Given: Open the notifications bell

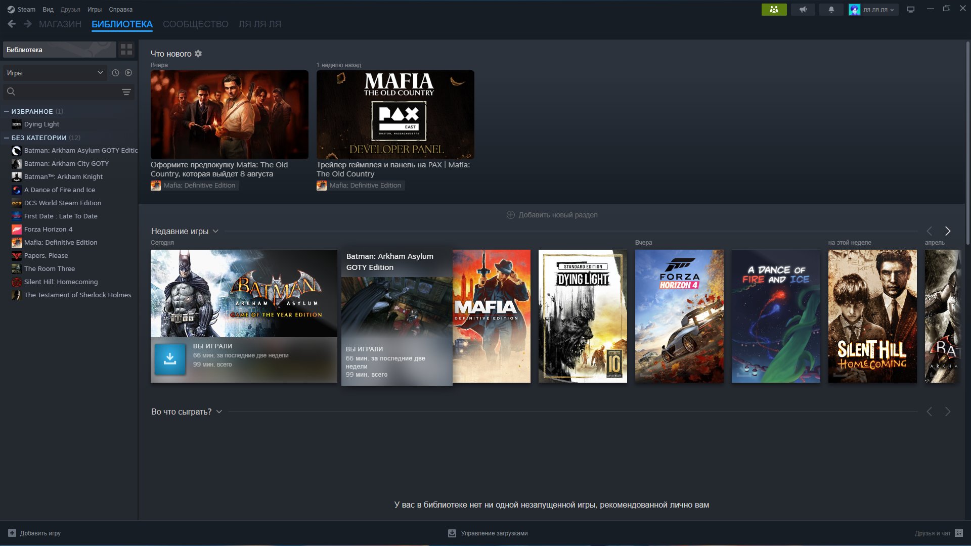Looking at the screenshot, I should coord(831,10).
